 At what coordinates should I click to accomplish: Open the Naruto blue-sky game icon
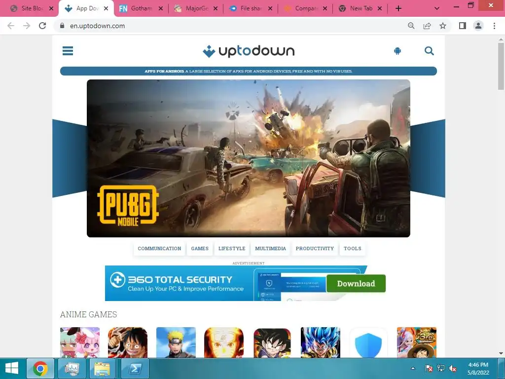[176, 342]
